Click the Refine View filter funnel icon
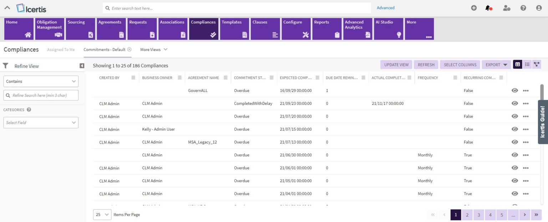Viewport: 548px width, 222px height. tap(5, 66)
